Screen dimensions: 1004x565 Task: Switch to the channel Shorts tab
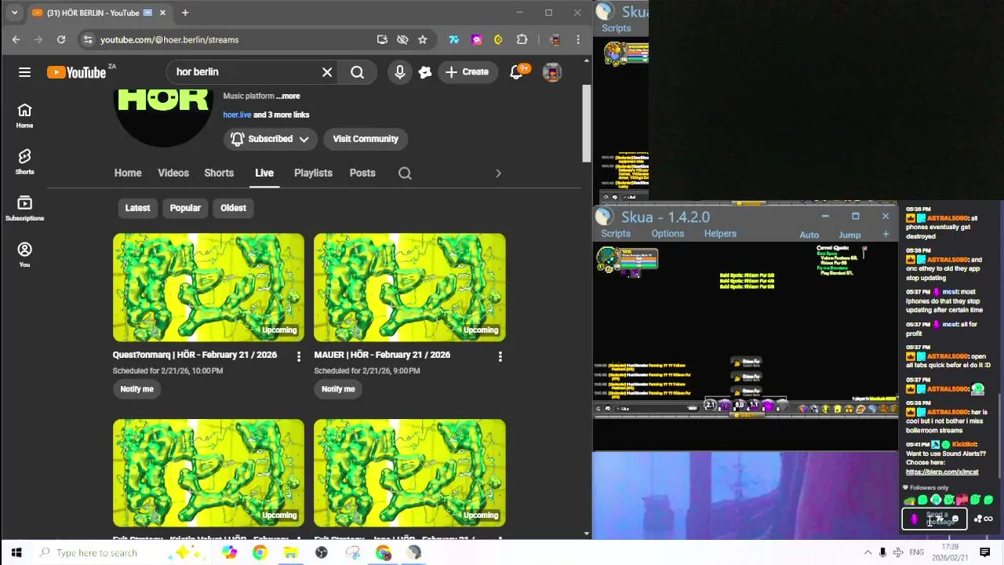tap(219, 173)
